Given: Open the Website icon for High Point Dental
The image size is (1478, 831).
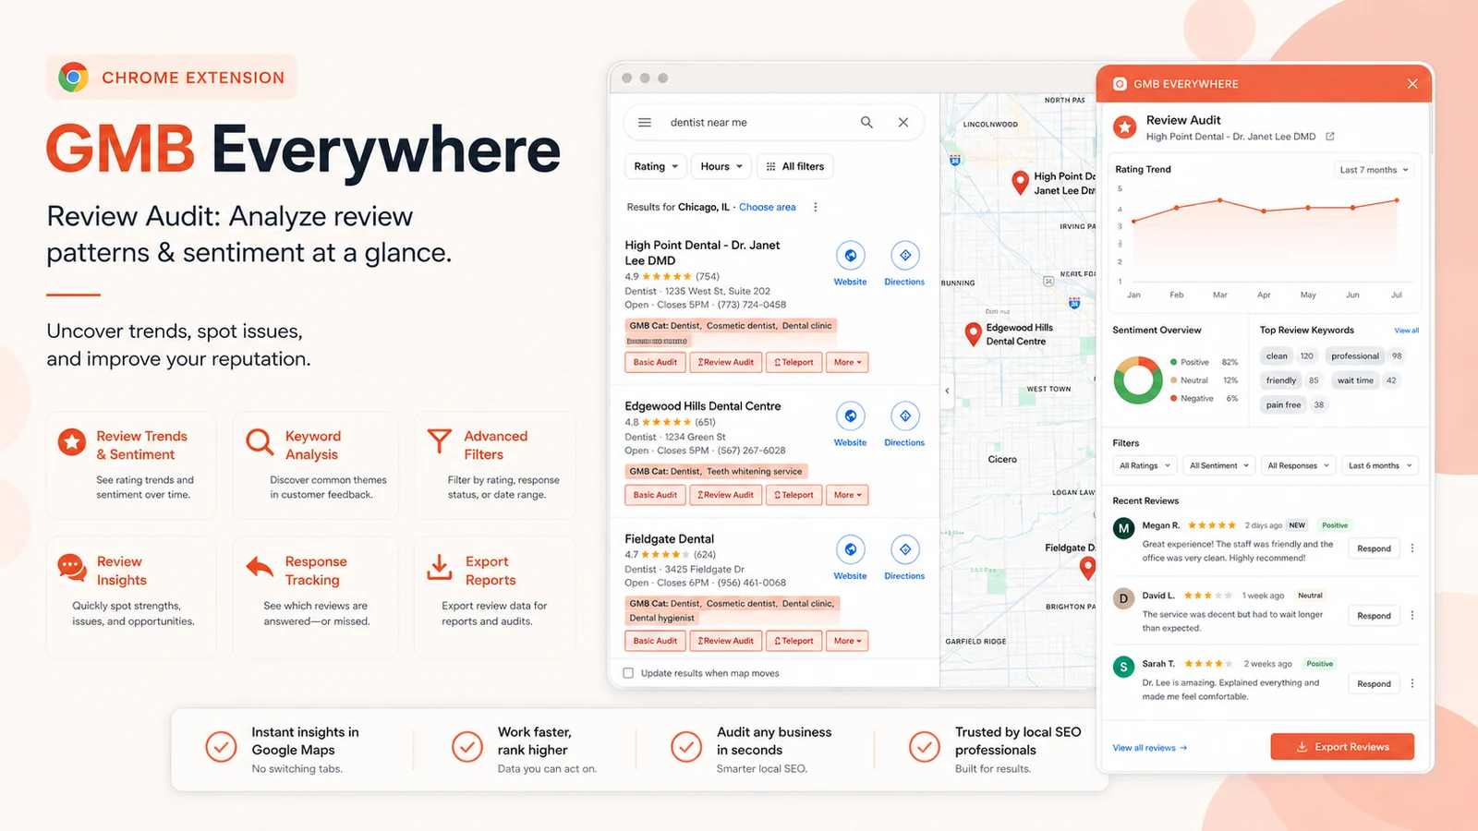Looking at the screenshot, I should click(851, 256).
